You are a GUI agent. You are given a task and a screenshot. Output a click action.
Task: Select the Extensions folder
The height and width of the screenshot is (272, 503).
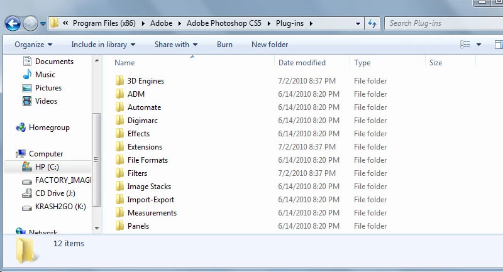(x=139, y=147)
